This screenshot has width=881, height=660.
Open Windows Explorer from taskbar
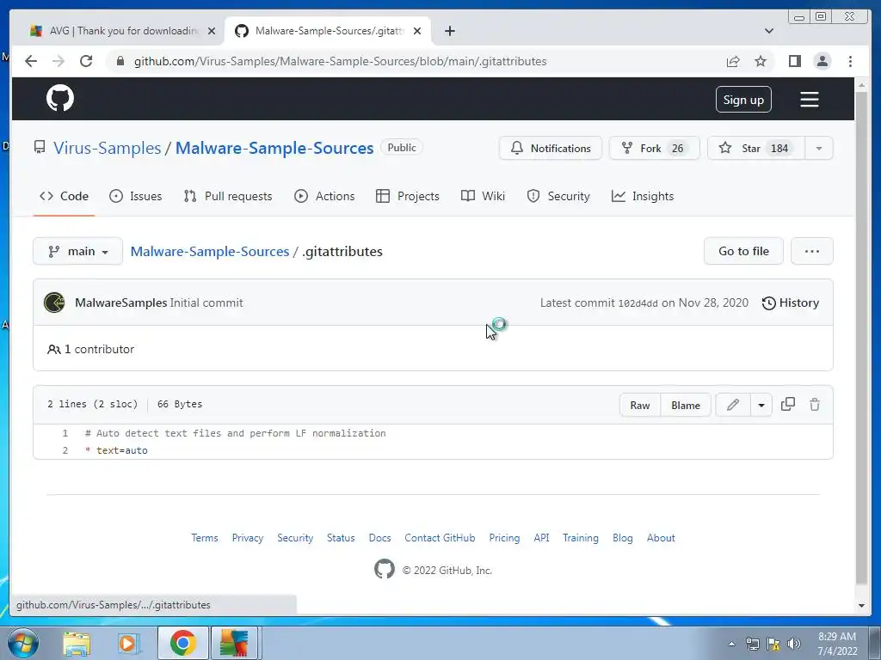[77, 643]
